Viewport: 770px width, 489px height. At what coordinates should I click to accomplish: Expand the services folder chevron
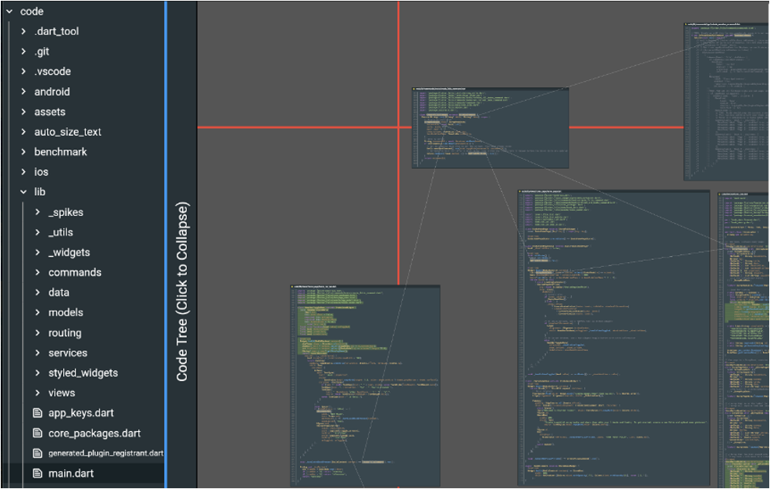[x=37, y=353]
